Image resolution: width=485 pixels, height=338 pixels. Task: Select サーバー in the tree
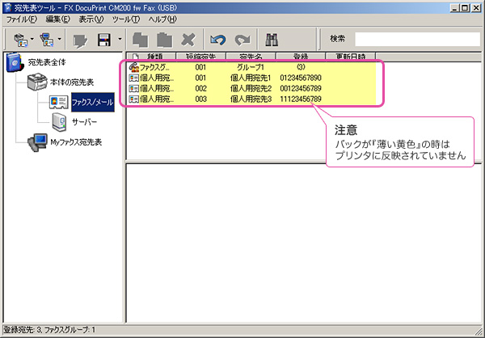pos(84,122)
